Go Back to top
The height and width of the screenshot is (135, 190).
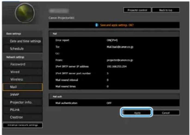[166, 10]
